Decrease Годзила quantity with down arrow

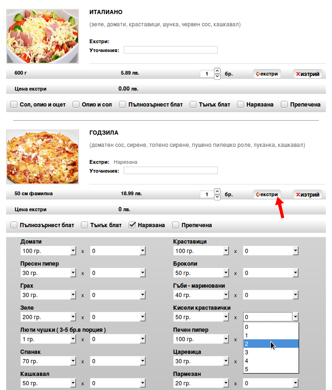click(x=217, y=198)
